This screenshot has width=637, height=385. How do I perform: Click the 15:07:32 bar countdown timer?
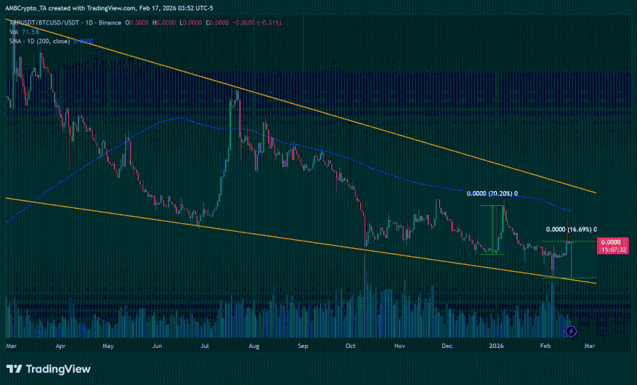(613, 250)
